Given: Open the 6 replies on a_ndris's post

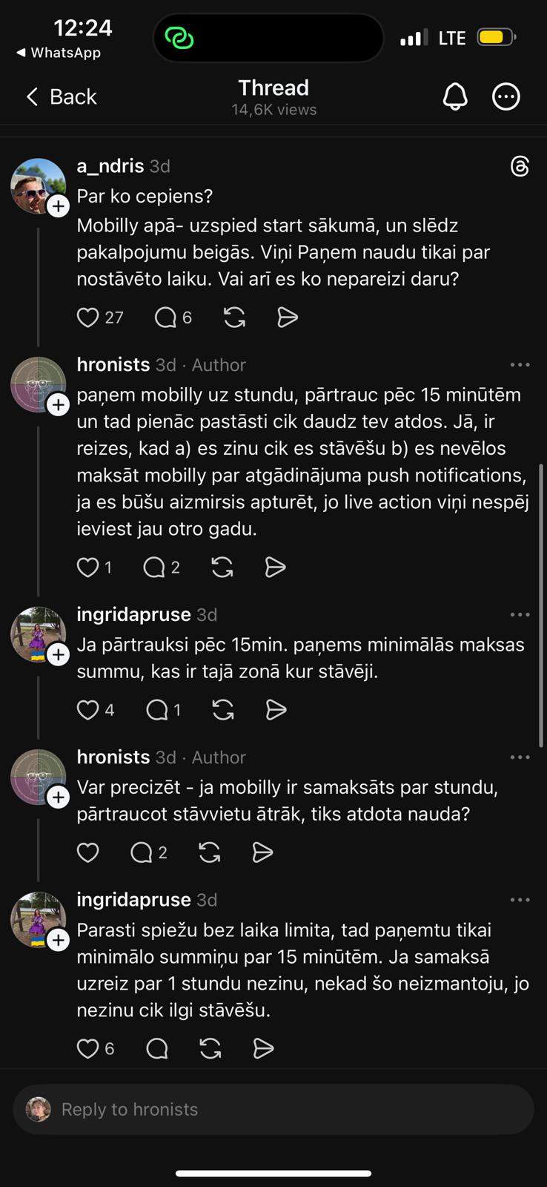Looking at the screenshot, I should tap(173, 318).
